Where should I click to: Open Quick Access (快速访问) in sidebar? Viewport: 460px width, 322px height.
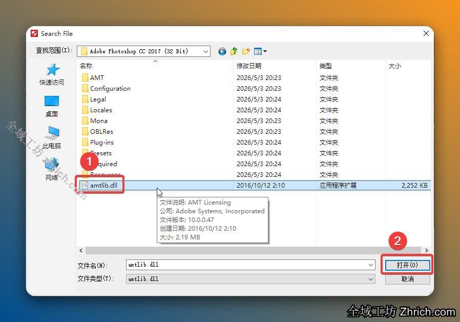[52, 74]
